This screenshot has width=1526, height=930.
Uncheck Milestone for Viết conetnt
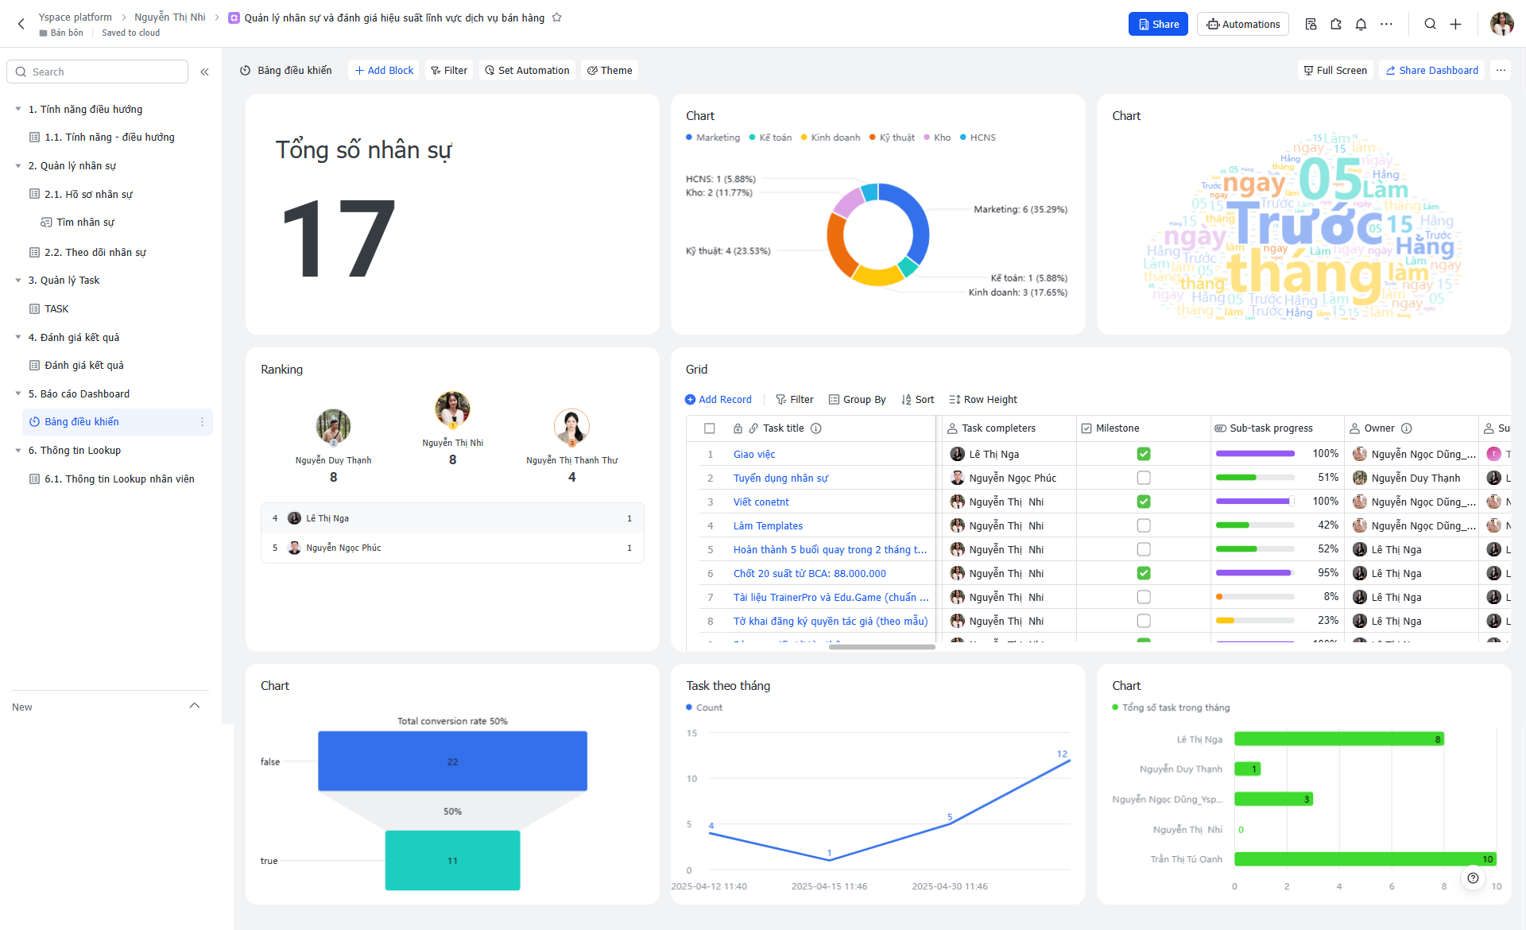click(1144, 502)
